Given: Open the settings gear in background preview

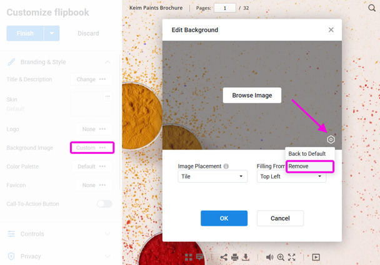Looking at the screenshot, I should click(331, 140).
